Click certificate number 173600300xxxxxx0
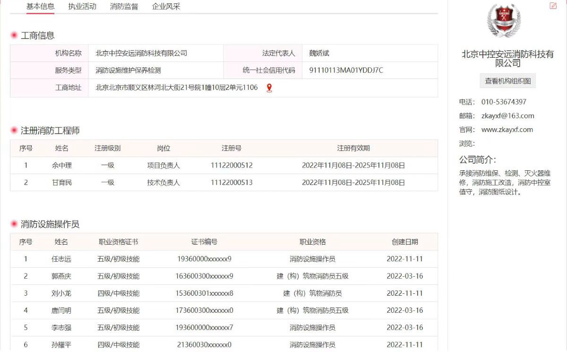Viewport: 567px width, 352px height. (x=204, y=310)
